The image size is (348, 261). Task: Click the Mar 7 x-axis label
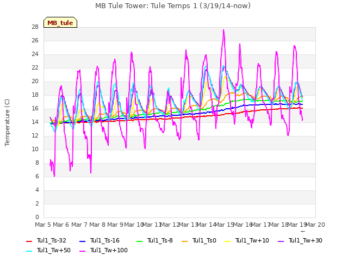coord(79,225)
